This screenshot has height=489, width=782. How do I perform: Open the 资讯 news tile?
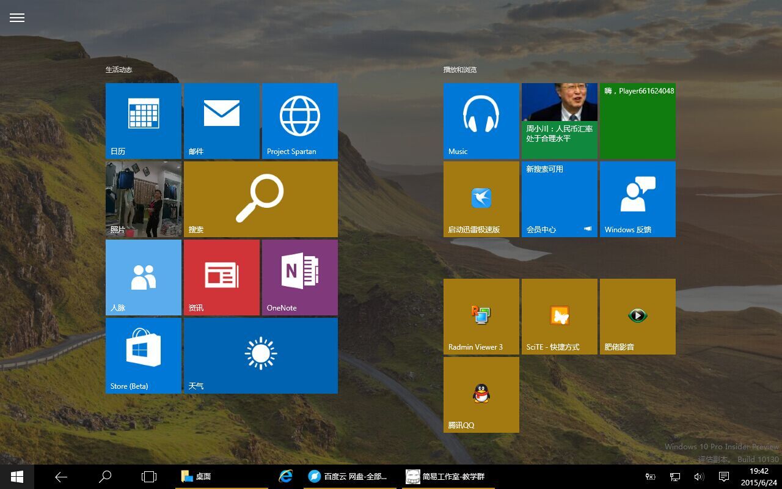pyautogui.click(x=222, y=278)
